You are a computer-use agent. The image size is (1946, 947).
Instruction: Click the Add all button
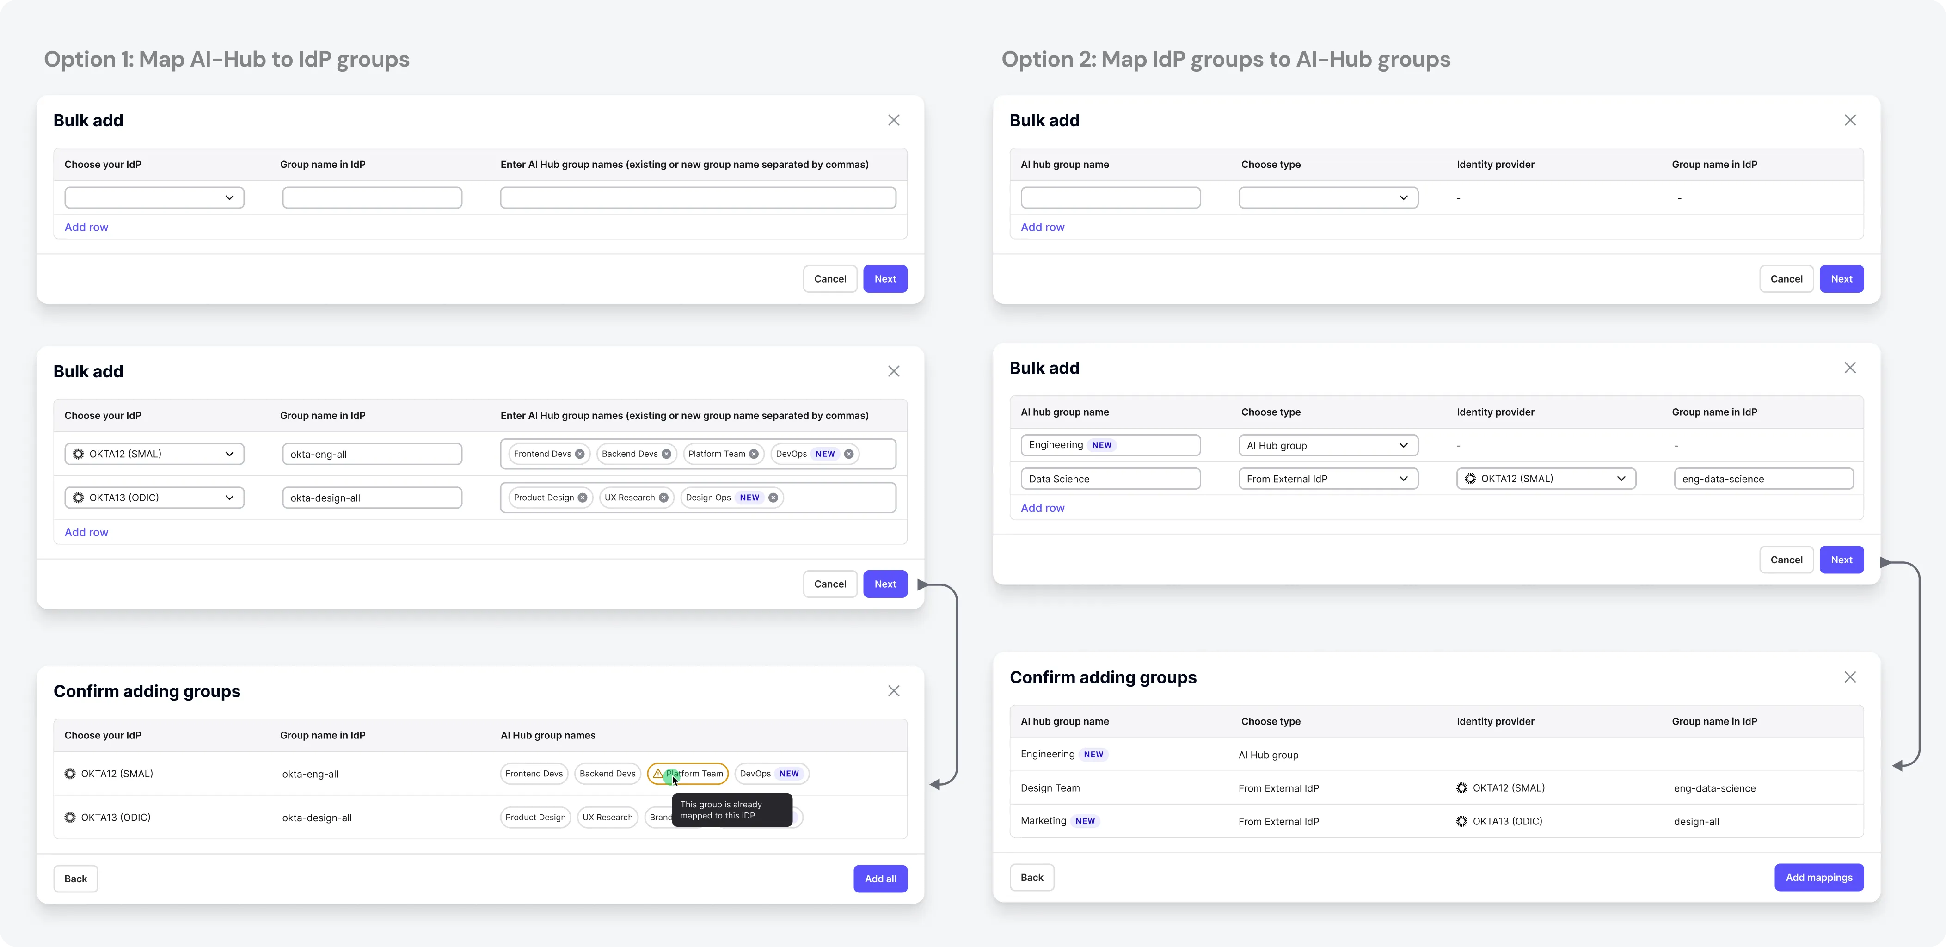[880, 879]
